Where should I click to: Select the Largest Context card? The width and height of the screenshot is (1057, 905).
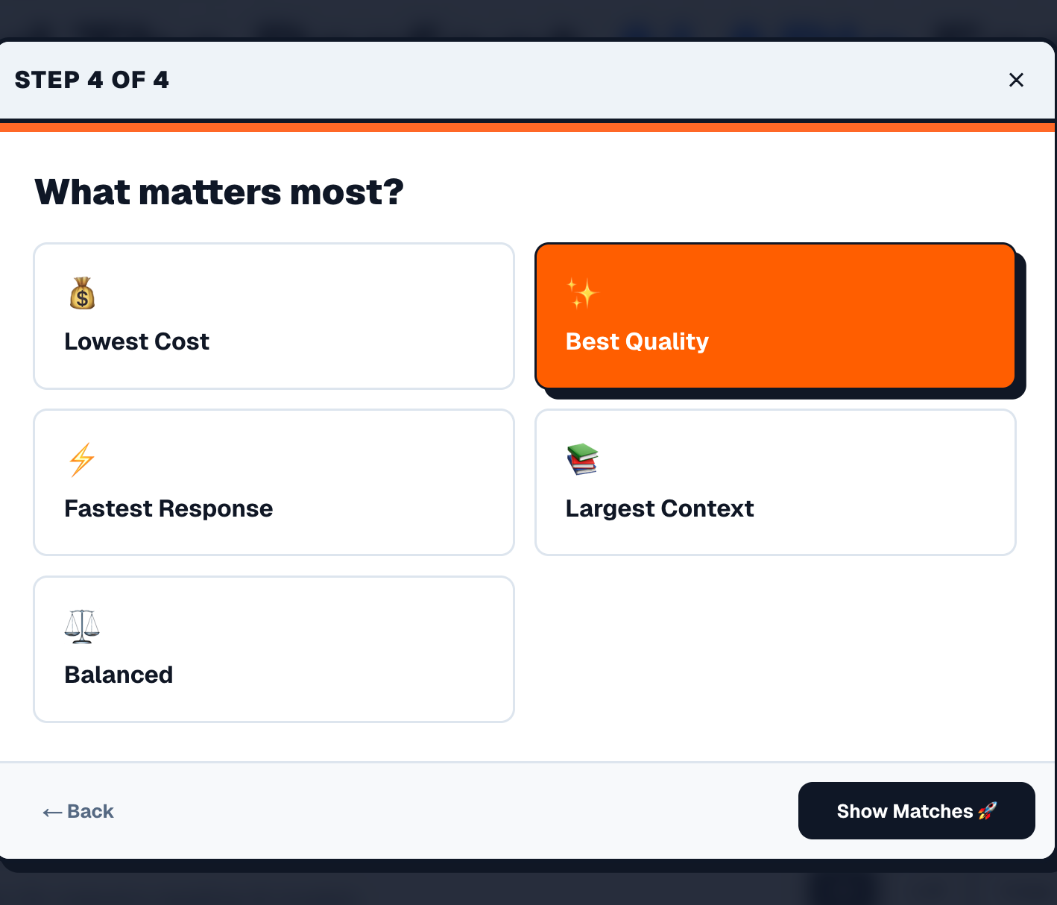tap(775, 482)
